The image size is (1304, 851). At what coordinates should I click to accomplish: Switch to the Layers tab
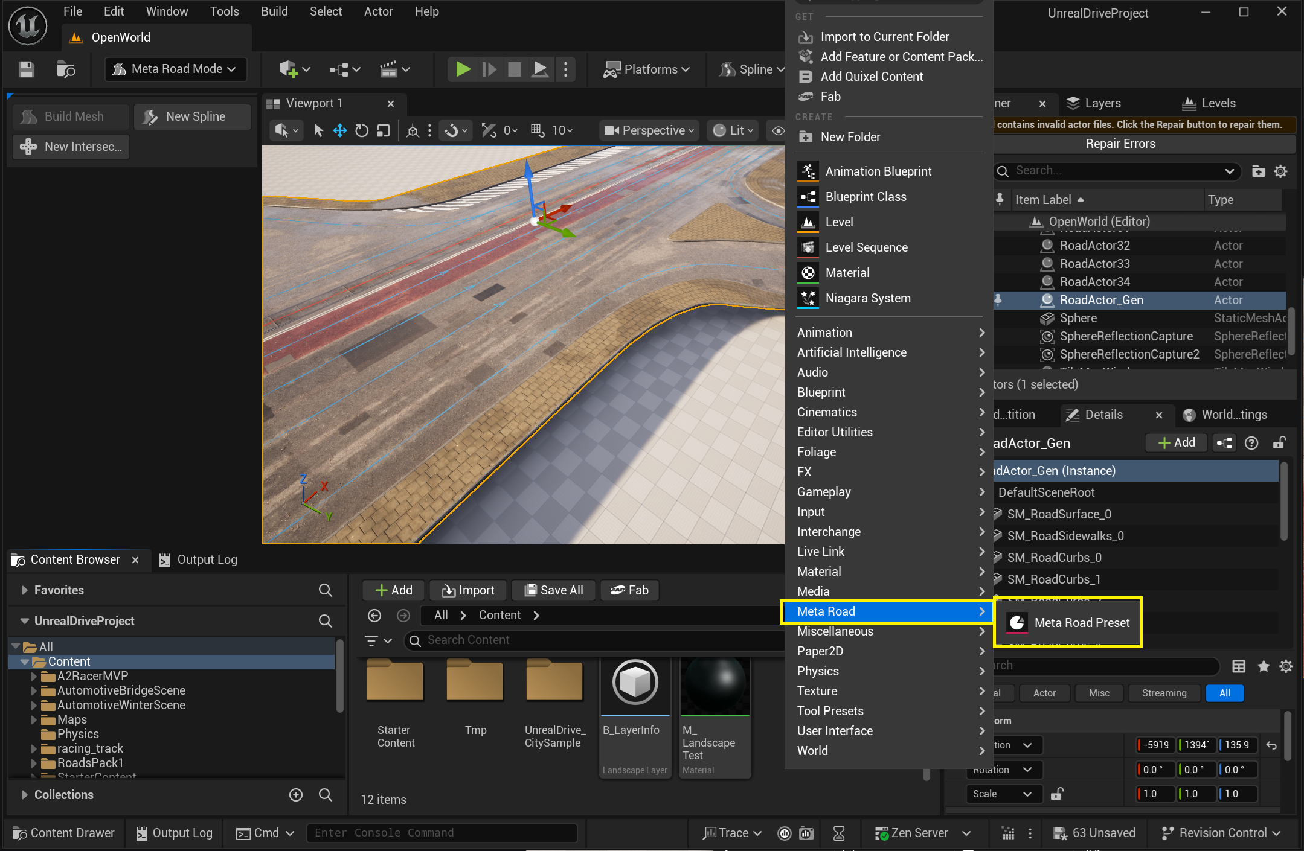pyautogui.click(x=1094, y=103)
